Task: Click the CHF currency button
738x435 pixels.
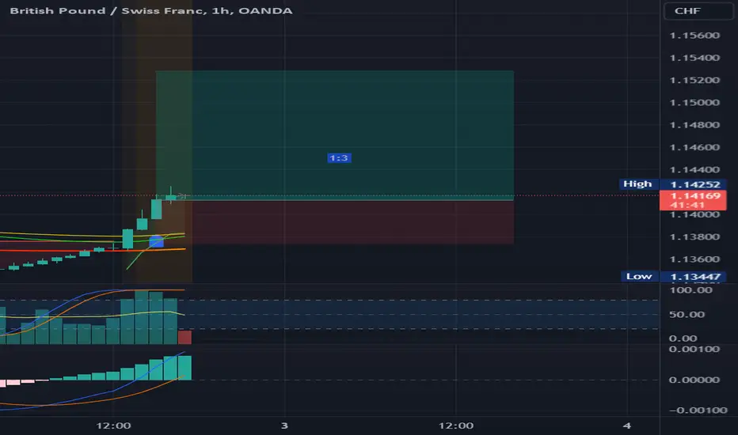Action: tap(698, 11)
